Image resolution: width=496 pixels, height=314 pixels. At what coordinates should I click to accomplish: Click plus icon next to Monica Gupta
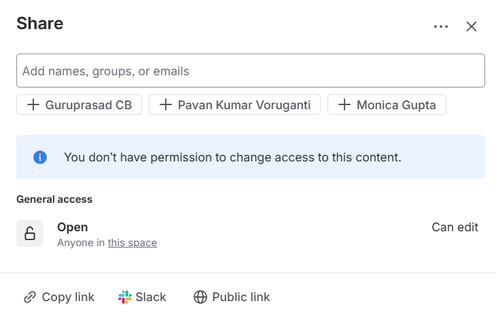(344, 105)
